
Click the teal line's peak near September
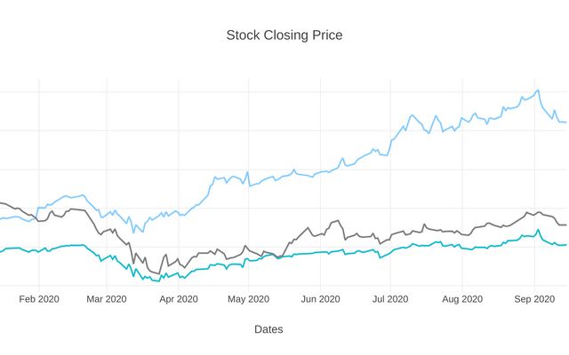(x=538, y=230)
